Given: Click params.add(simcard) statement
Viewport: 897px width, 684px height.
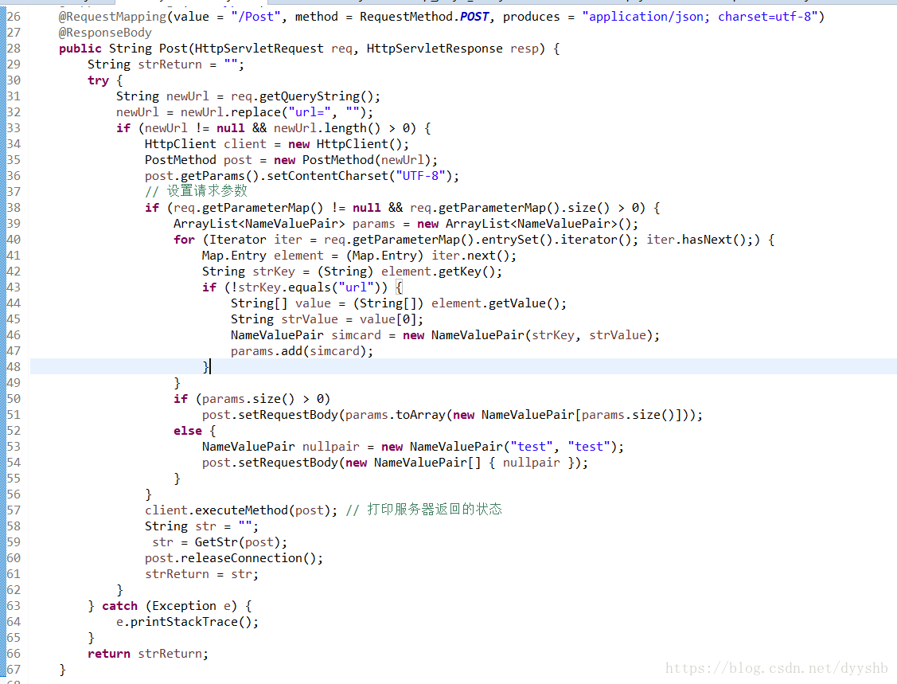Looking at the screenshot, I should pyautogui.click(x=302, y=351).
